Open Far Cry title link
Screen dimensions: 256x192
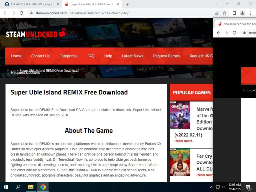pos(204,162)
